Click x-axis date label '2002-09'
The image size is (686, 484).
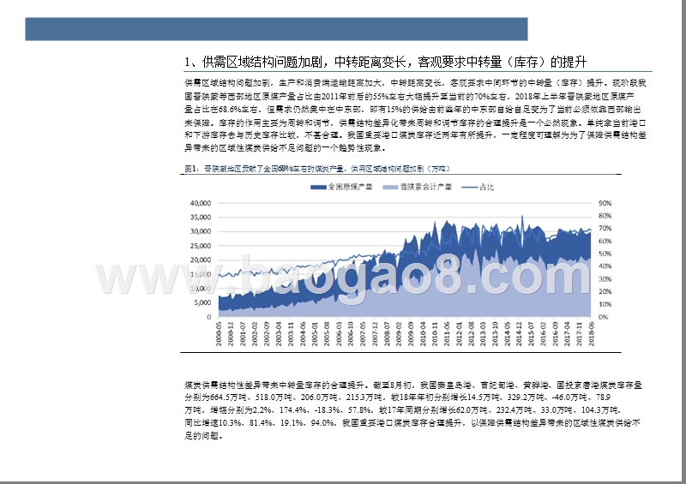tap(267, 334)
